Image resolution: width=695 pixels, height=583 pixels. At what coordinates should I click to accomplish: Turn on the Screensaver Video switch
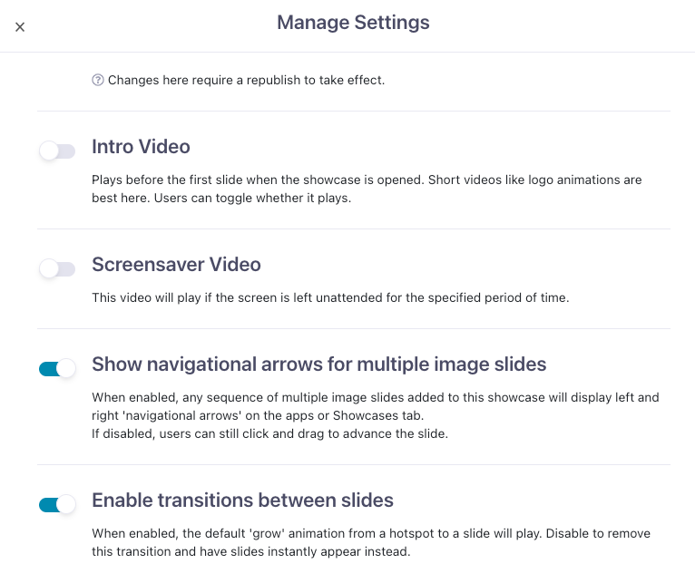(57, 268)
